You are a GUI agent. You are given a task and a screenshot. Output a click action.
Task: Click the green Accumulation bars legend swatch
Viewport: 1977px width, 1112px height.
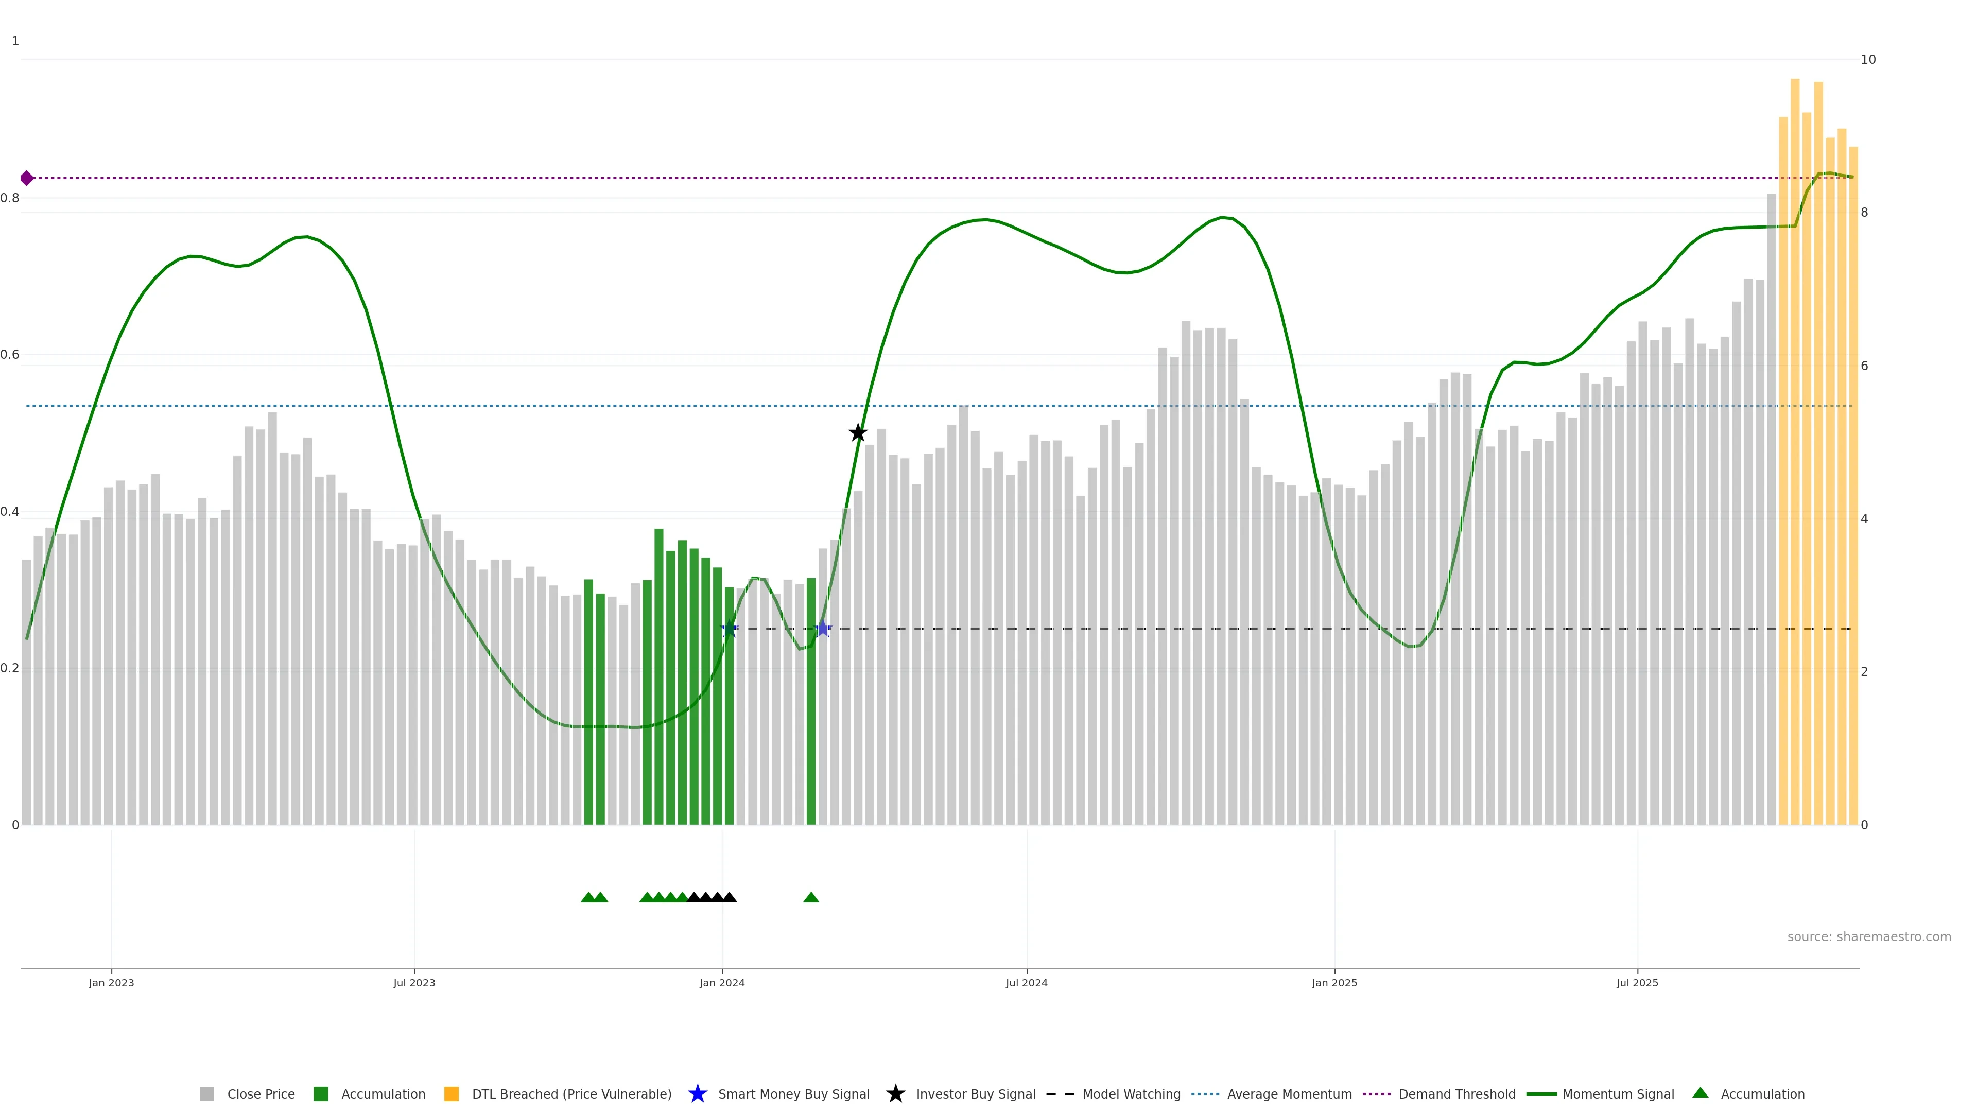click(x=321, y=1094)
